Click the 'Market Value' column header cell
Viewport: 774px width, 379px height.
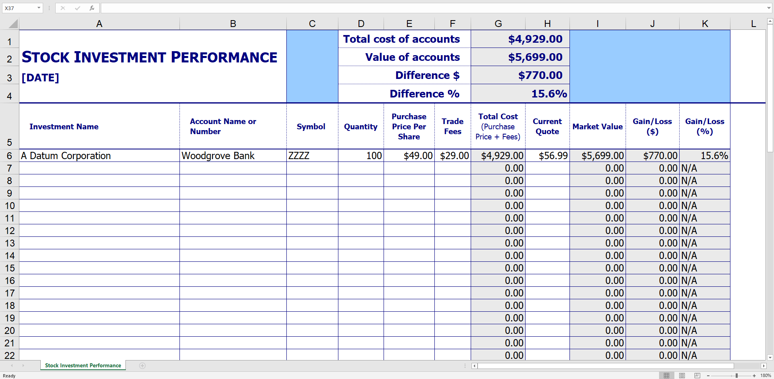[x=597, y=126]
